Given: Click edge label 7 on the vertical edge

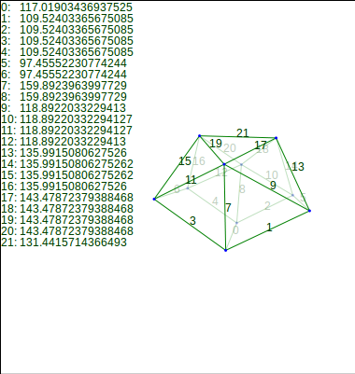Looking at the screenshot, I should pos(228,207).
